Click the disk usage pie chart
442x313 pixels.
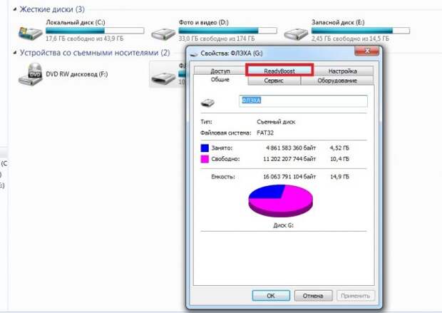pos(280,201)
